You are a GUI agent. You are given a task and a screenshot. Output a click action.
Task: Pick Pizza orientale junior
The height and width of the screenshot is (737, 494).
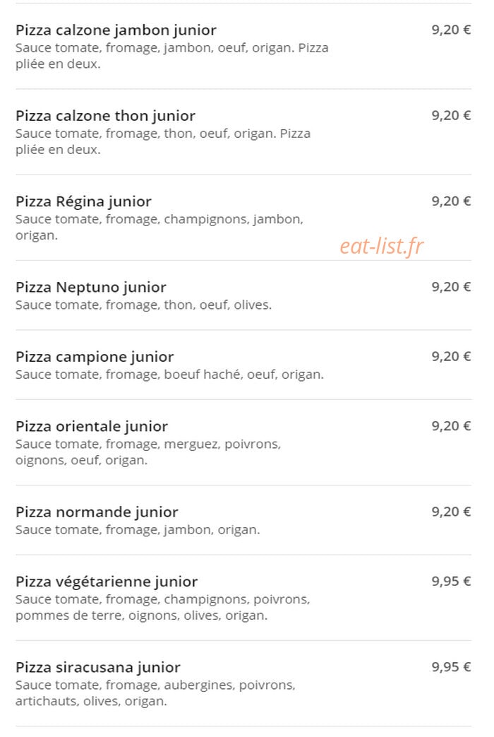pos(92,426)
